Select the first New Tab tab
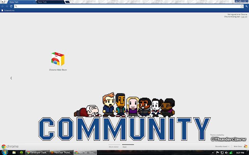The height and width of the screenshot is (155, 249). pyautogui.click(x=21, y=2)
